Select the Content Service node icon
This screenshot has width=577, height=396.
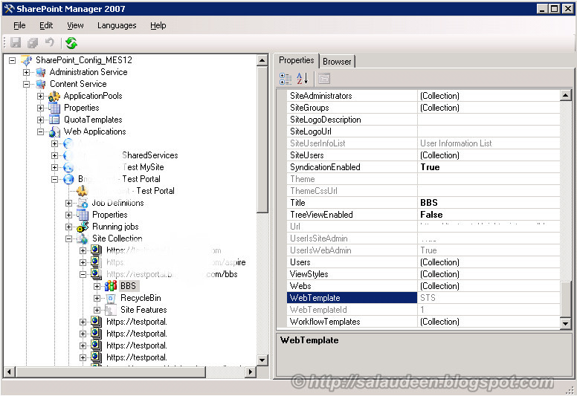coord(41,84)
